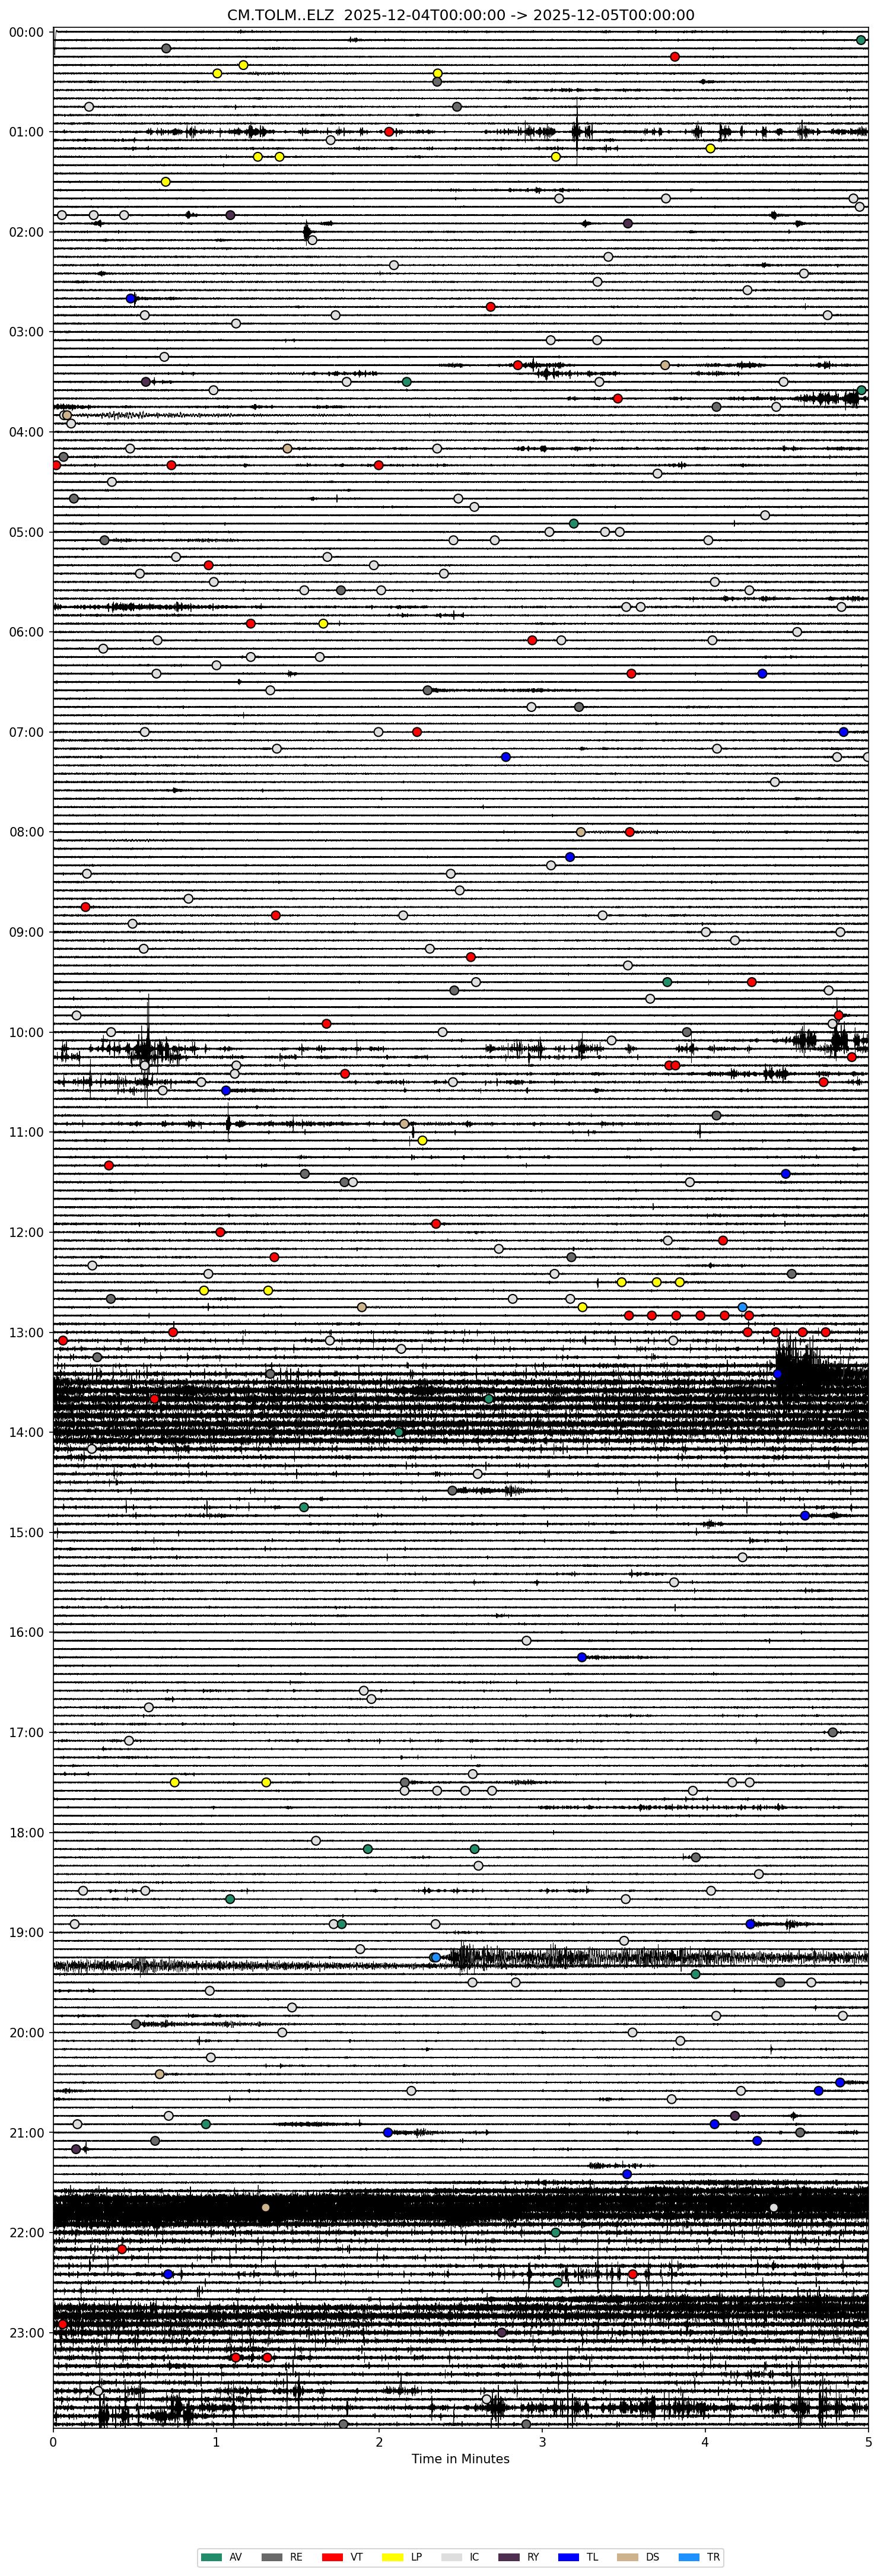Click the blue TL legend swatch
Viewport: 881px width, 2576px height.
coord(568,2557)
